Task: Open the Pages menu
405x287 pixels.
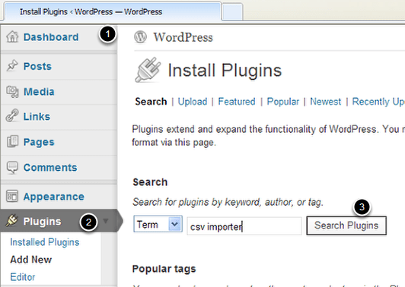Action: coord(39,142)
